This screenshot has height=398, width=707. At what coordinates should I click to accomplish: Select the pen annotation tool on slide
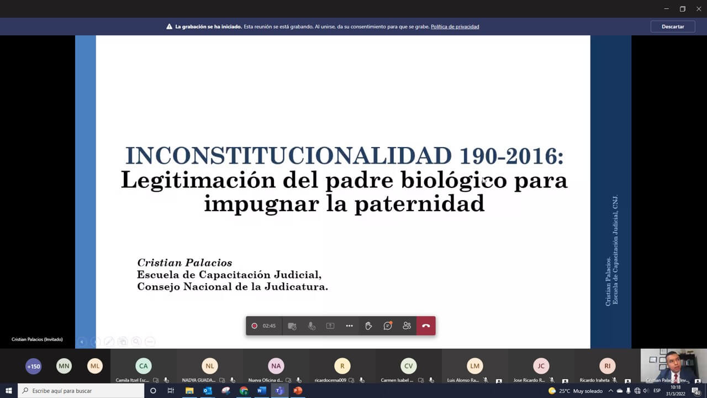click(109, 342)
